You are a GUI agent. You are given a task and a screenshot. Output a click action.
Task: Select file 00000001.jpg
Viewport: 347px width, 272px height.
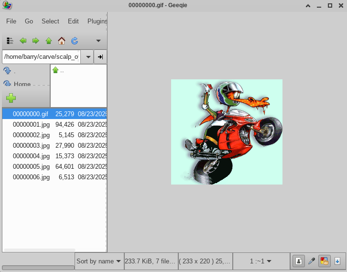(54, 124)
